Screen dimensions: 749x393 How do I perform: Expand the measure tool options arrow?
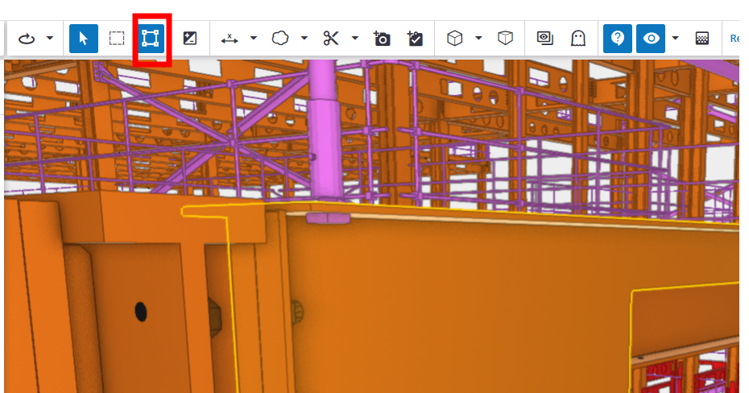click(x=254, y=39)
